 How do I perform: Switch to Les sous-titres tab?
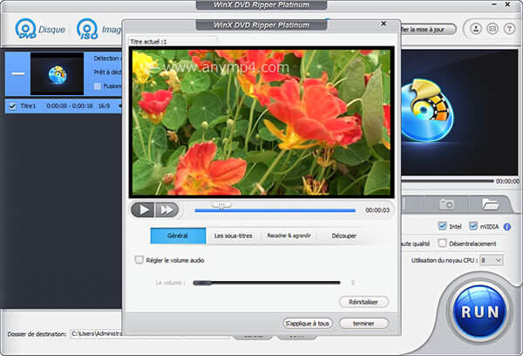point(233,236)
